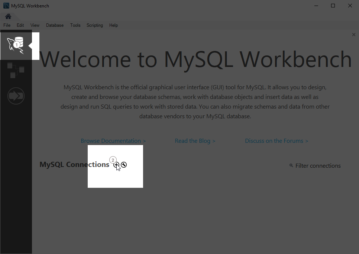Open the Edit menu
Image resolution: width=359 pixels, height=254 pixels.
coord(20,25)
